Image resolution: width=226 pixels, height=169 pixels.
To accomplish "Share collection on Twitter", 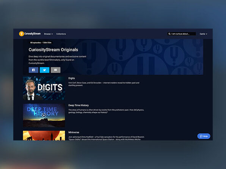I will [x=44, y=70].
